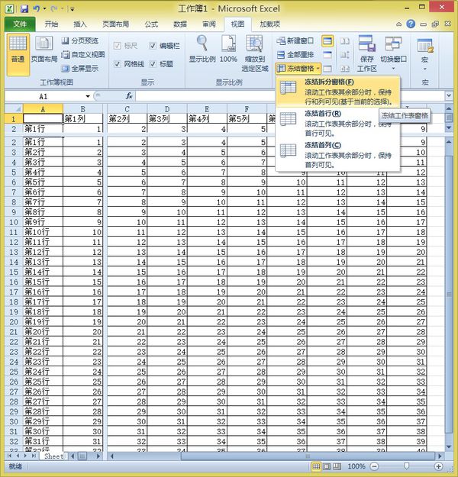This screenshot has height=477, width=458.
Task: Click the last sheet navigation arrow
Action: point(34,456)
